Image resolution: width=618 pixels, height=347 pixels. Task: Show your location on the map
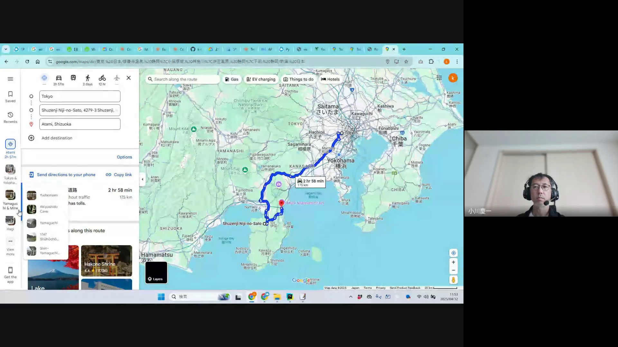pos(453,253)
